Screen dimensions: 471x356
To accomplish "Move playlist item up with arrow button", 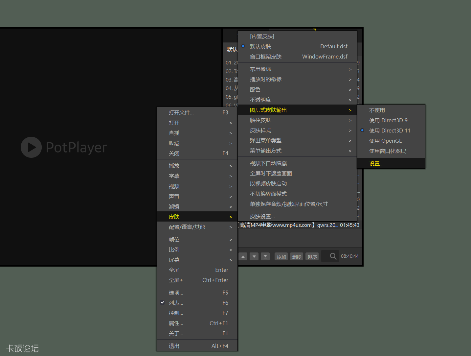I will [243, 256].
